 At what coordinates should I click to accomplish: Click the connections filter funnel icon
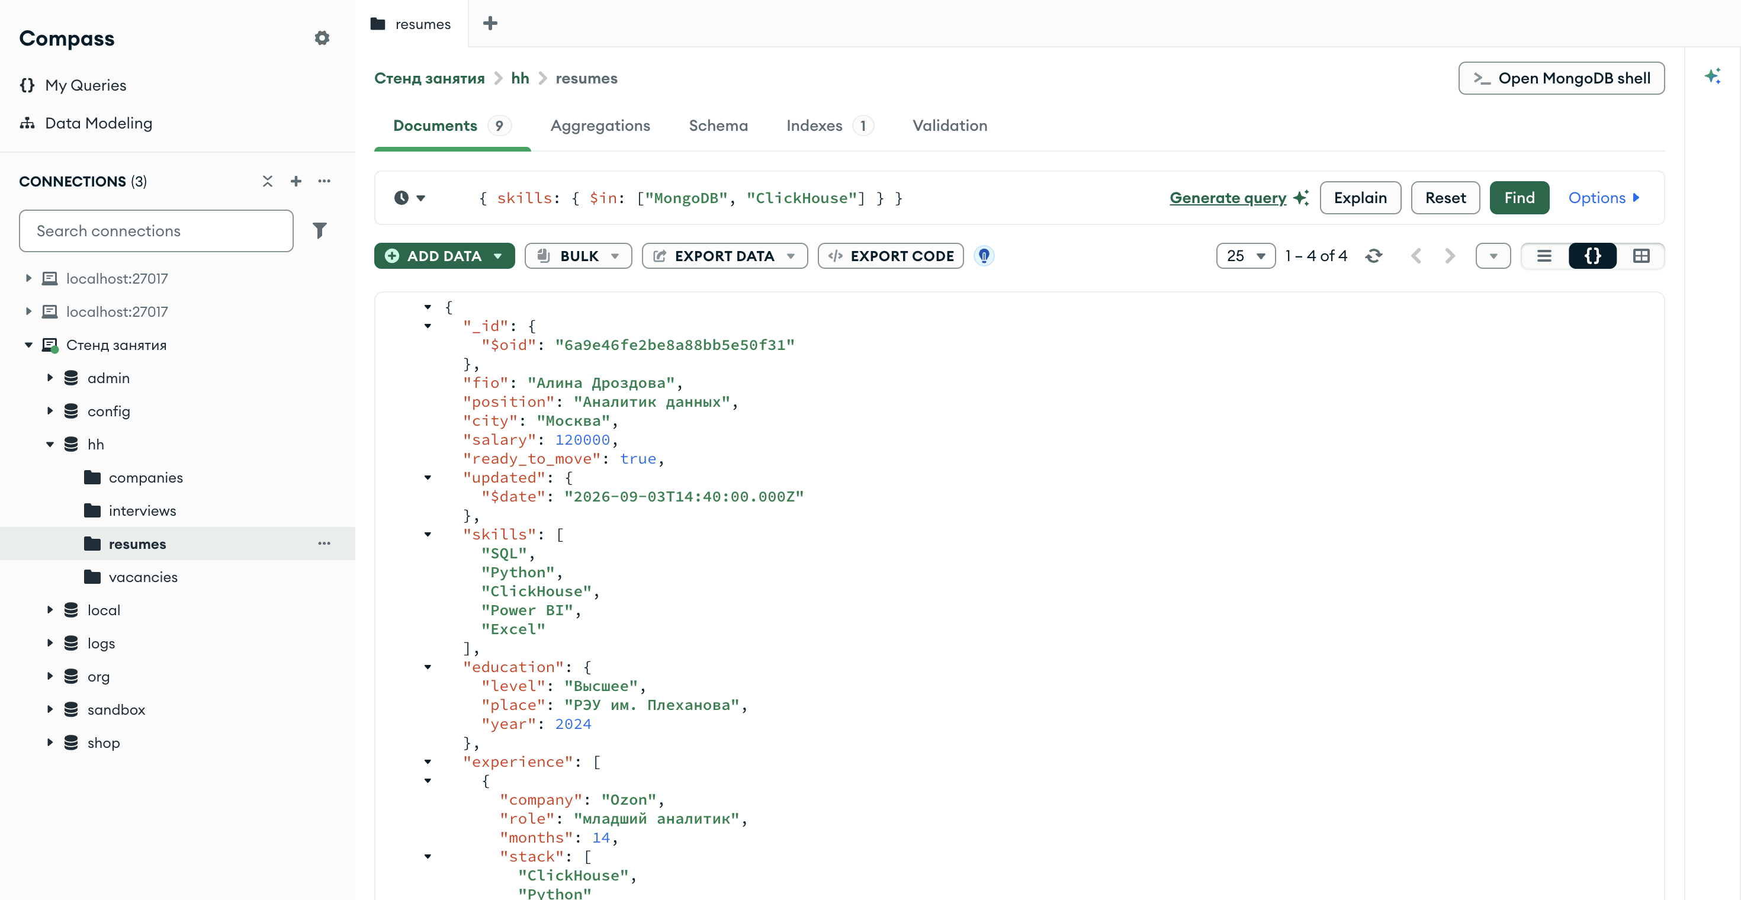coord(320,230)
